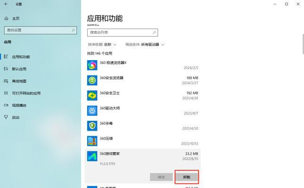Viewport: 304px width, 188px height.
Task: Select the 视频播放 sidebar icon
Action: [6, 105]
